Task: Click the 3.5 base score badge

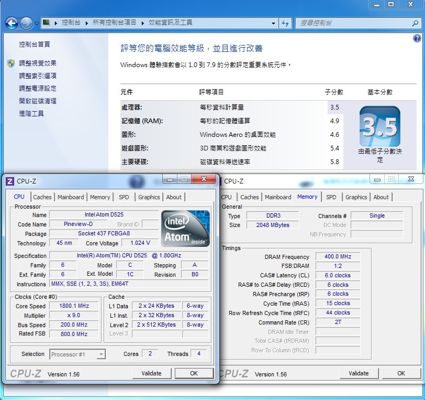Action: click(x=380, y=126)
